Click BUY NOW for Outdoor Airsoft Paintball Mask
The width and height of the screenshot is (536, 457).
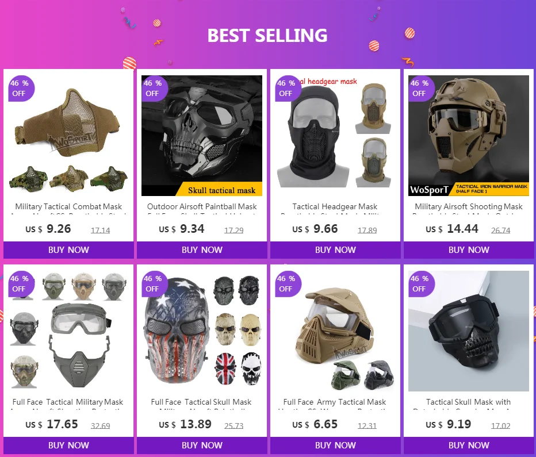coord(202,250)
